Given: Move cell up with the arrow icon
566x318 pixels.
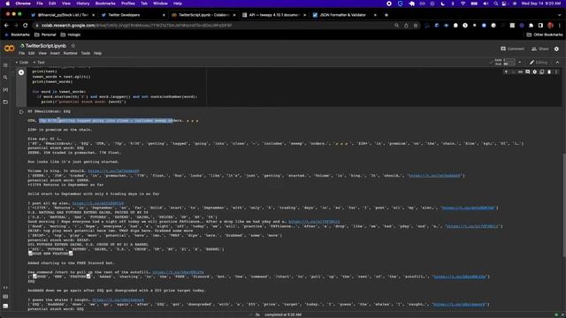Looking at the screenshot, I should (x=506, y=72).
